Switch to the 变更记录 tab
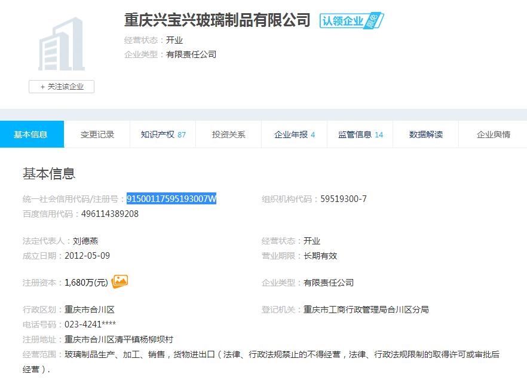Screen dimensions: 527x389 [97, 134]
